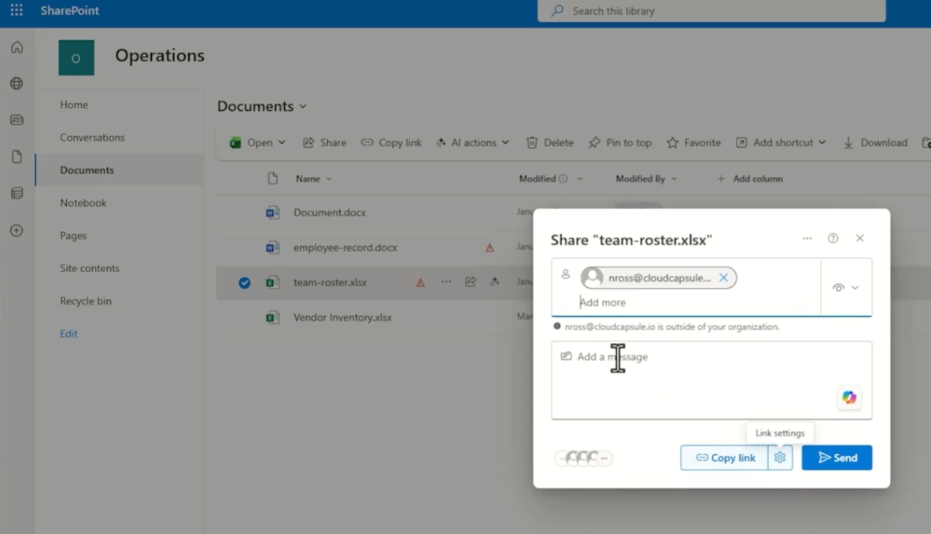Screen dimensions: 931x534
Task: Open more options ellipsis in Share dialog
Action: pos(807,238)
